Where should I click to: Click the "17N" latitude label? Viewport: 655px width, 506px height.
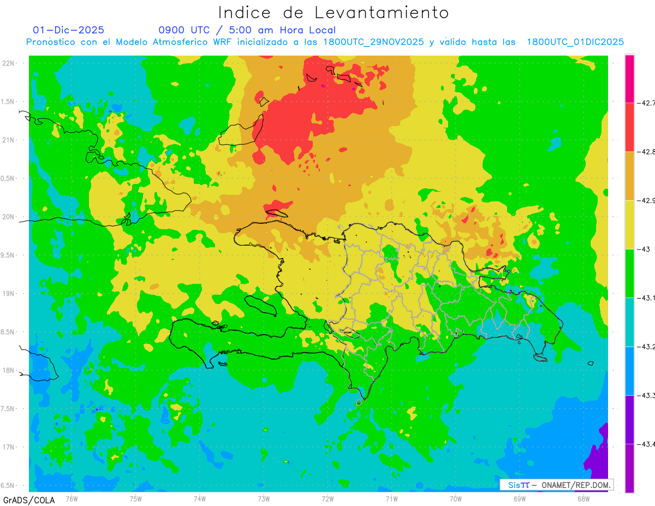[9, 447]
